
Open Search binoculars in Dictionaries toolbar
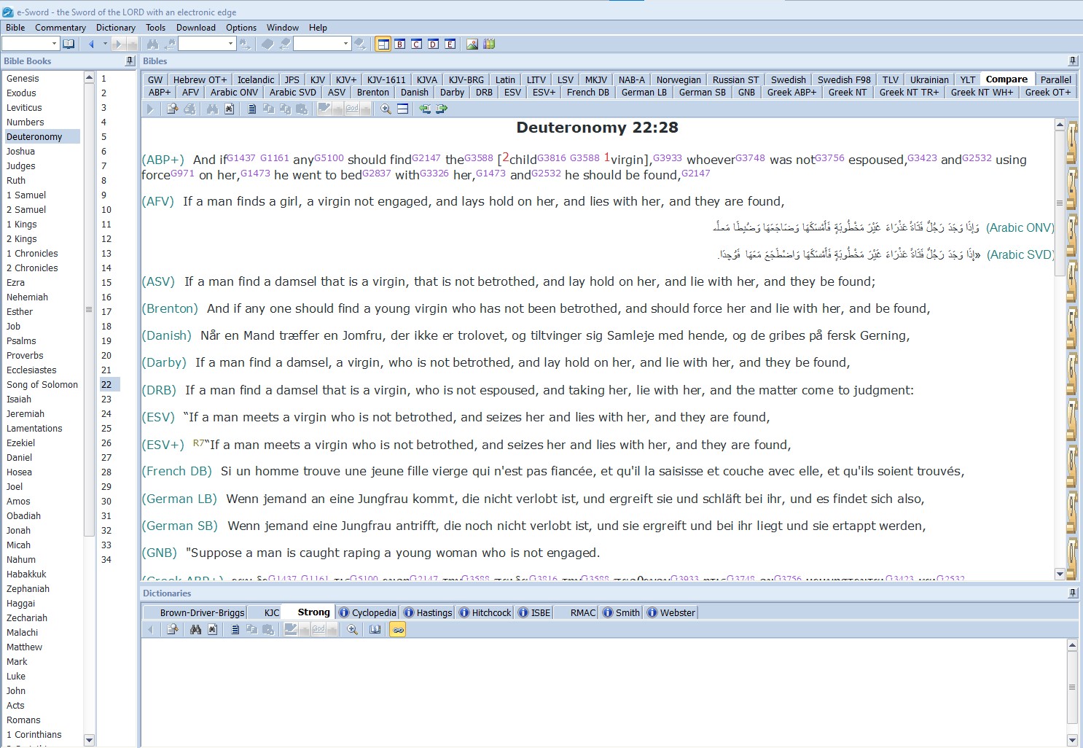tap(195, 629)
